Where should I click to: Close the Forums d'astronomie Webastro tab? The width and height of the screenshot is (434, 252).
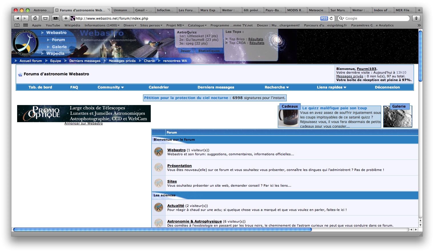point(57,10)
